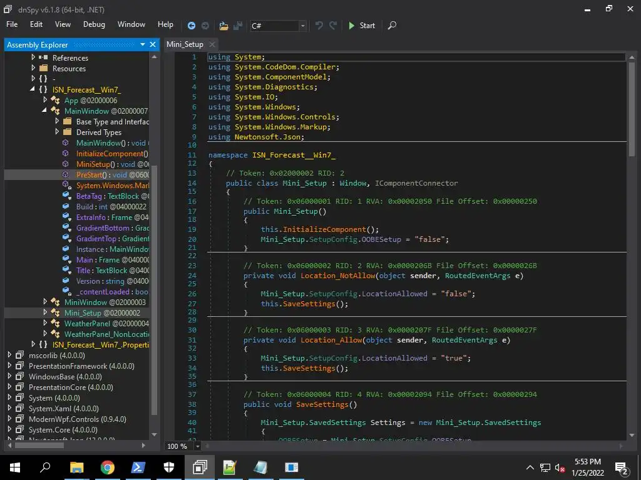Expand the mscorlib assembly node
The height and width of the screenshot is (480, 641).
click(9, 355)
